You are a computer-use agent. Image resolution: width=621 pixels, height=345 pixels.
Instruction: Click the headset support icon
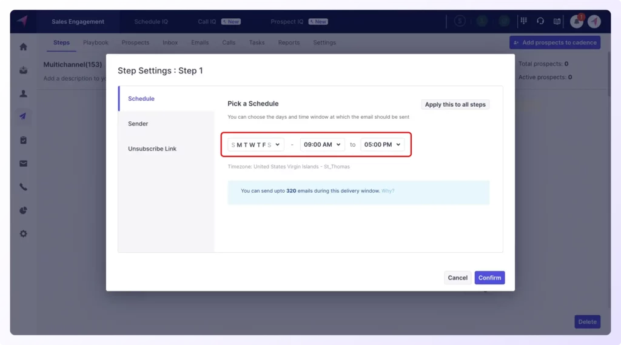(x=540, y=21)
